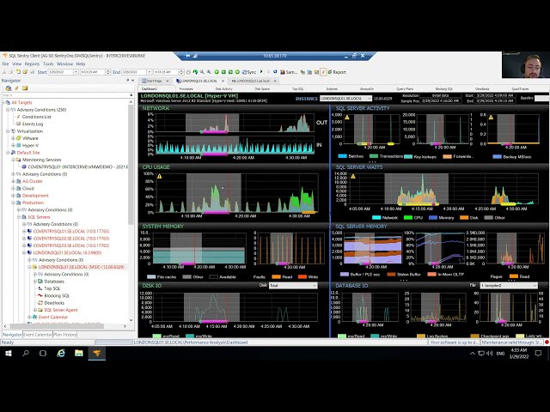
Task: Open the File menu
Action: pyautogui.click(x=5, y=64)
